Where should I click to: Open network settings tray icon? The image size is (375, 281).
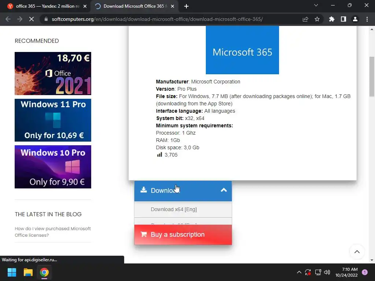click(318, 272)
